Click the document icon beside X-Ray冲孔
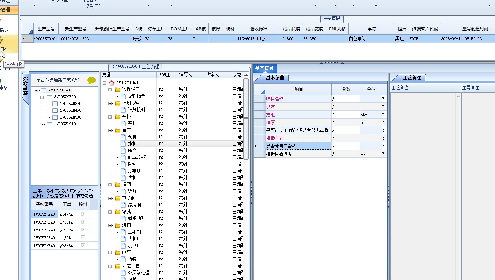The width and height of the screenshot is (495, 280). coord(123,157)
